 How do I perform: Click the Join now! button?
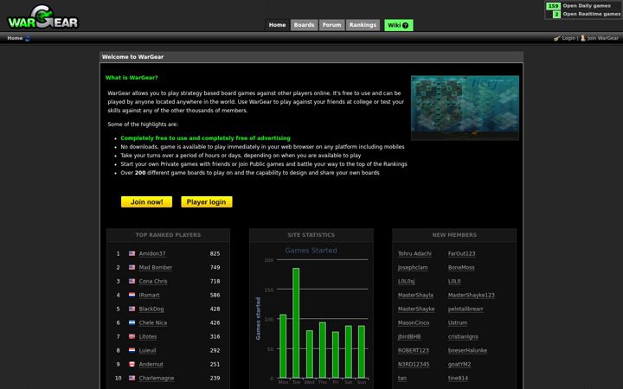point(146,202)
